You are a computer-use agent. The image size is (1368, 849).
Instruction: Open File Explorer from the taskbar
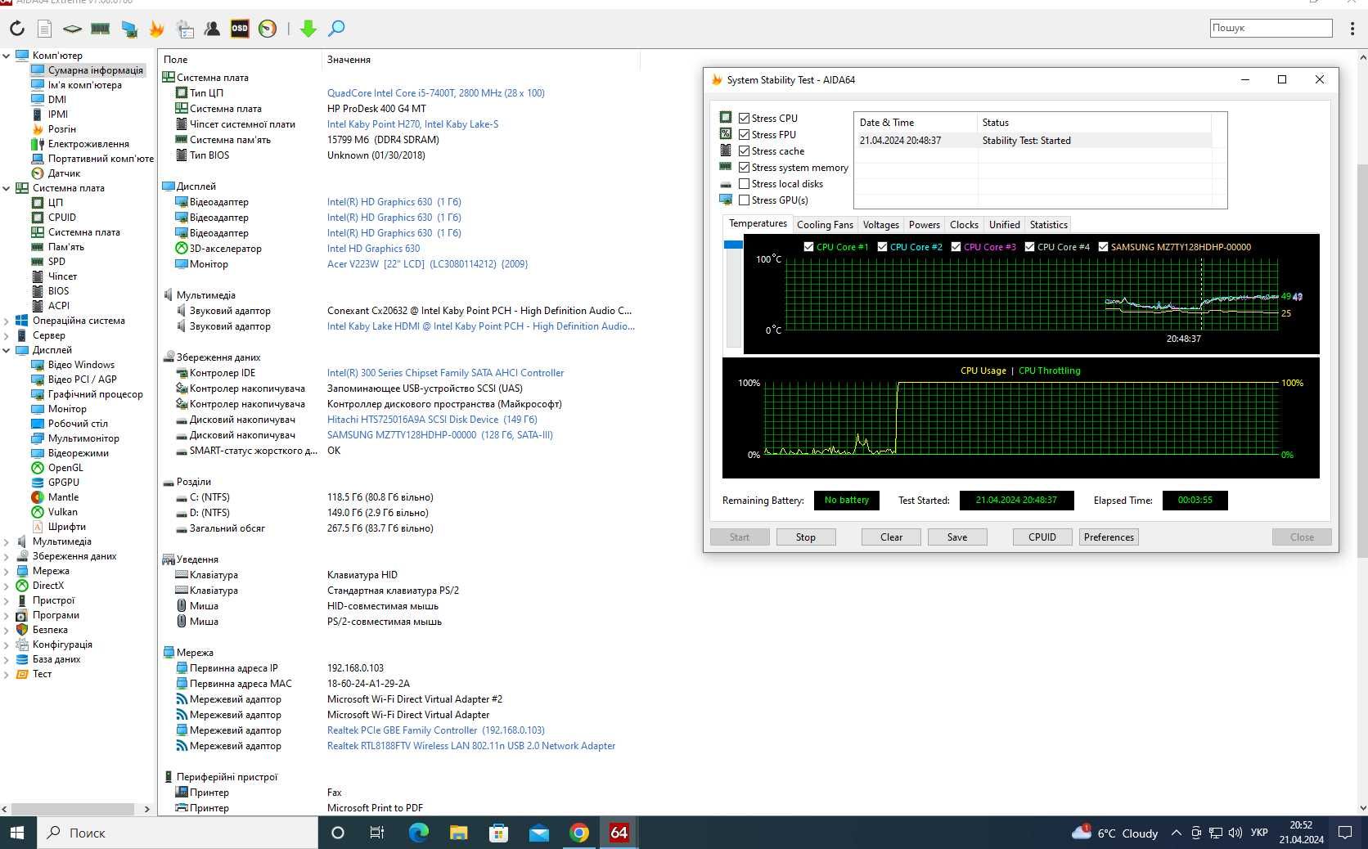[x=458, y=833]
